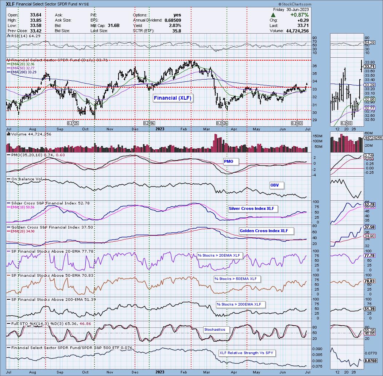Click the 51.39 value tag in zoom panel
The image size is (383, 376).
(x=369, y=309)
